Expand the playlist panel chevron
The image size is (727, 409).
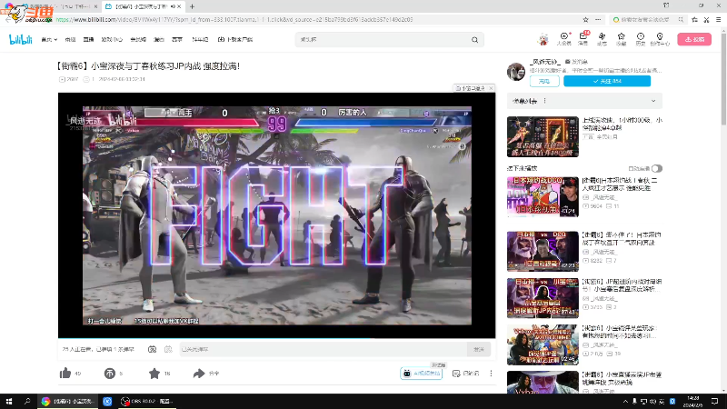(653, 101)
